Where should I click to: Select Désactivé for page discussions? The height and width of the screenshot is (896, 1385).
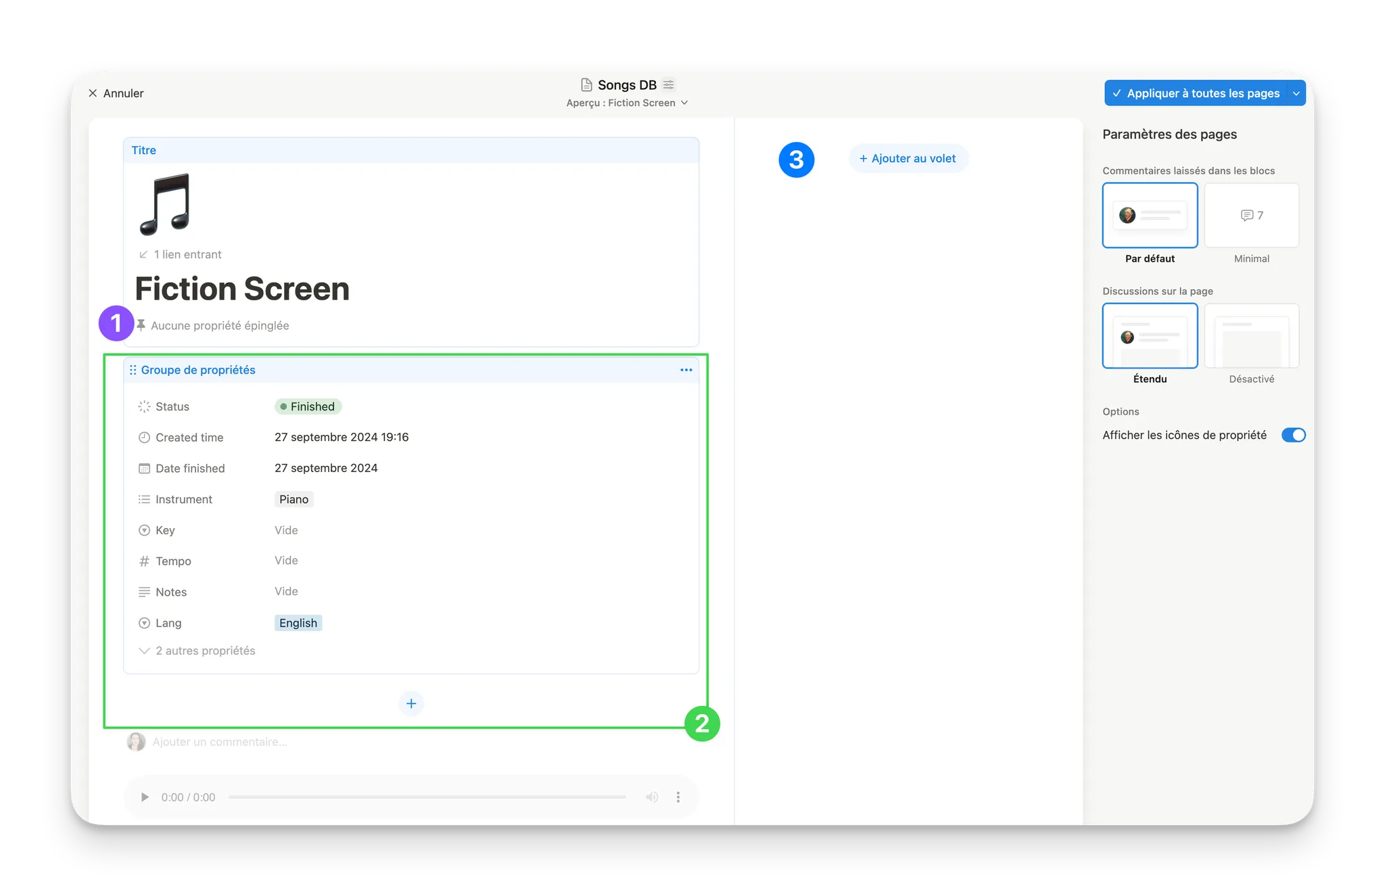click(x=1251, y=336)
